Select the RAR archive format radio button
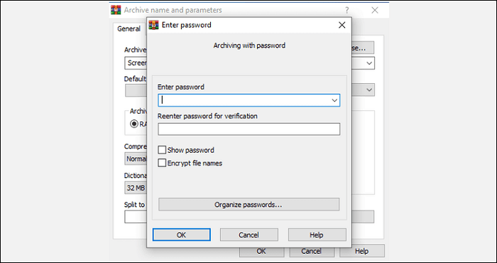 [x=134, y=124]
